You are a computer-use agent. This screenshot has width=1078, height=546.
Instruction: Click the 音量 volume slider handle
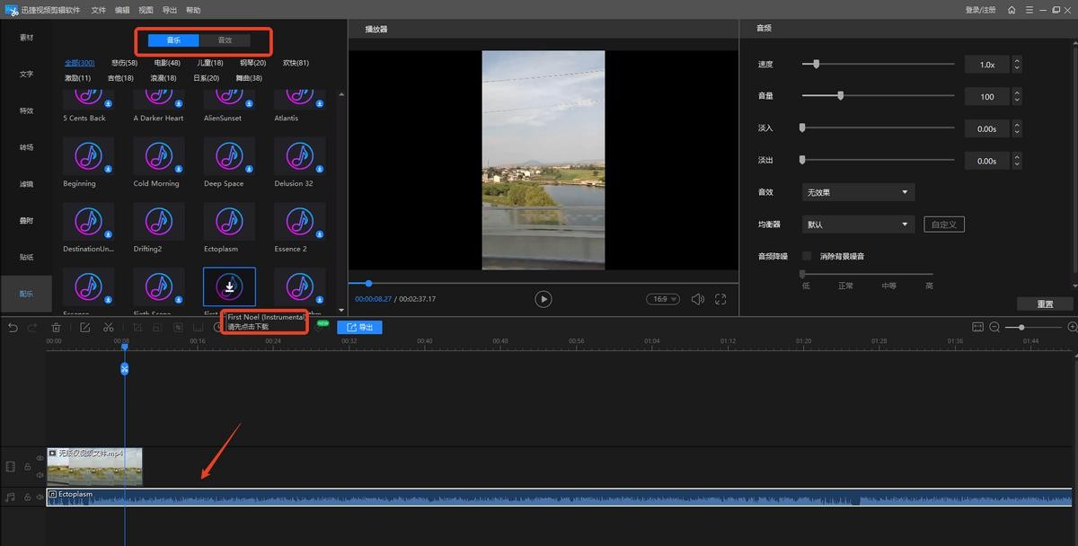[x=840, y=95]
